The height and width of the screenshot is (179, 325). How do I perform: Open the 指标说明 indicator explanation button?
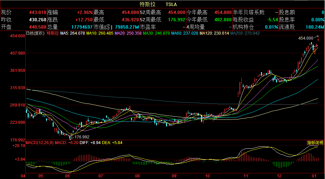point(315,143)
